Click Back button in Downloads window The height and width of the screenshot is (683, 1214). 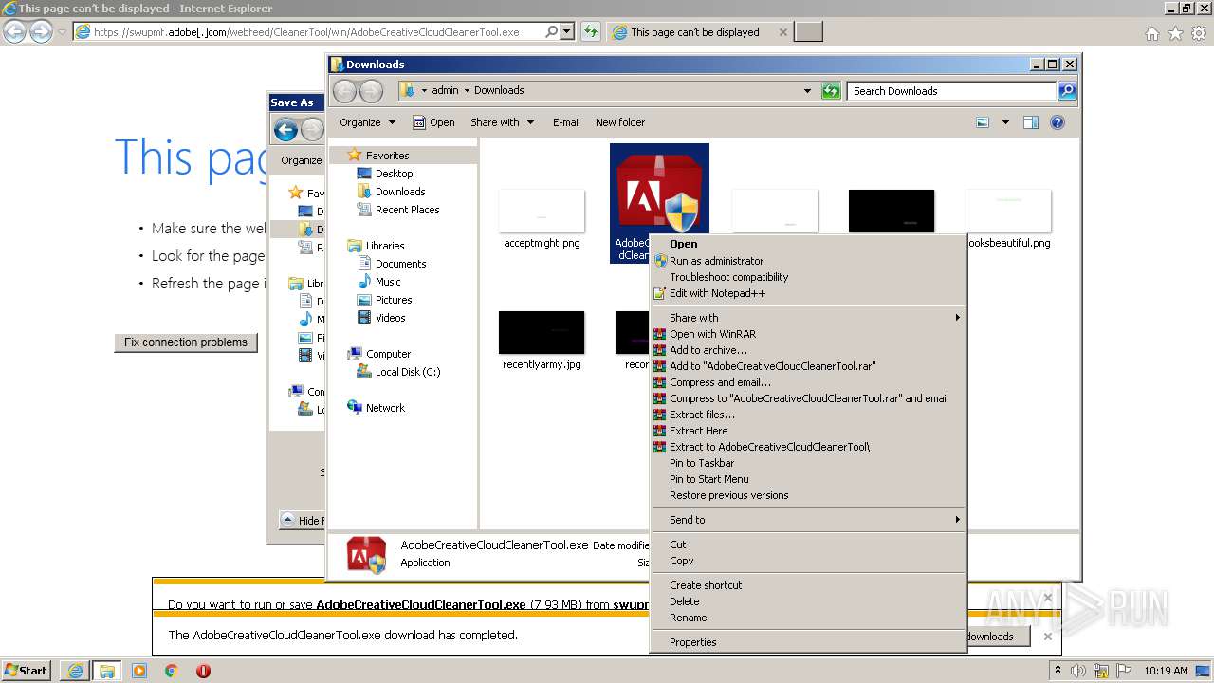coord(344,91)
